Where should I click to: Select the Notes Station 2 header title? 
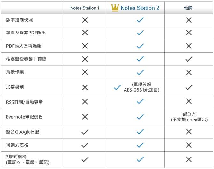tap(140, 8)
